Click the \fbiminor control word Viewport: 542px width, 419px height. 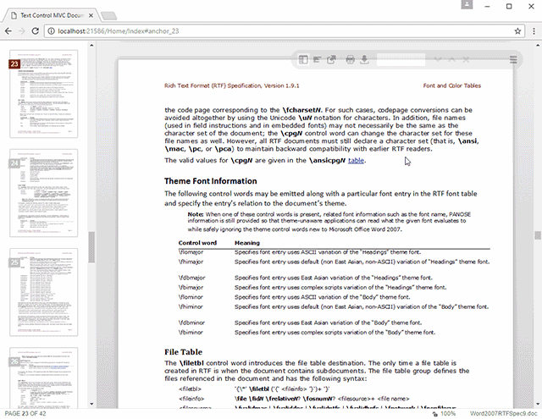tap(191, 333)
